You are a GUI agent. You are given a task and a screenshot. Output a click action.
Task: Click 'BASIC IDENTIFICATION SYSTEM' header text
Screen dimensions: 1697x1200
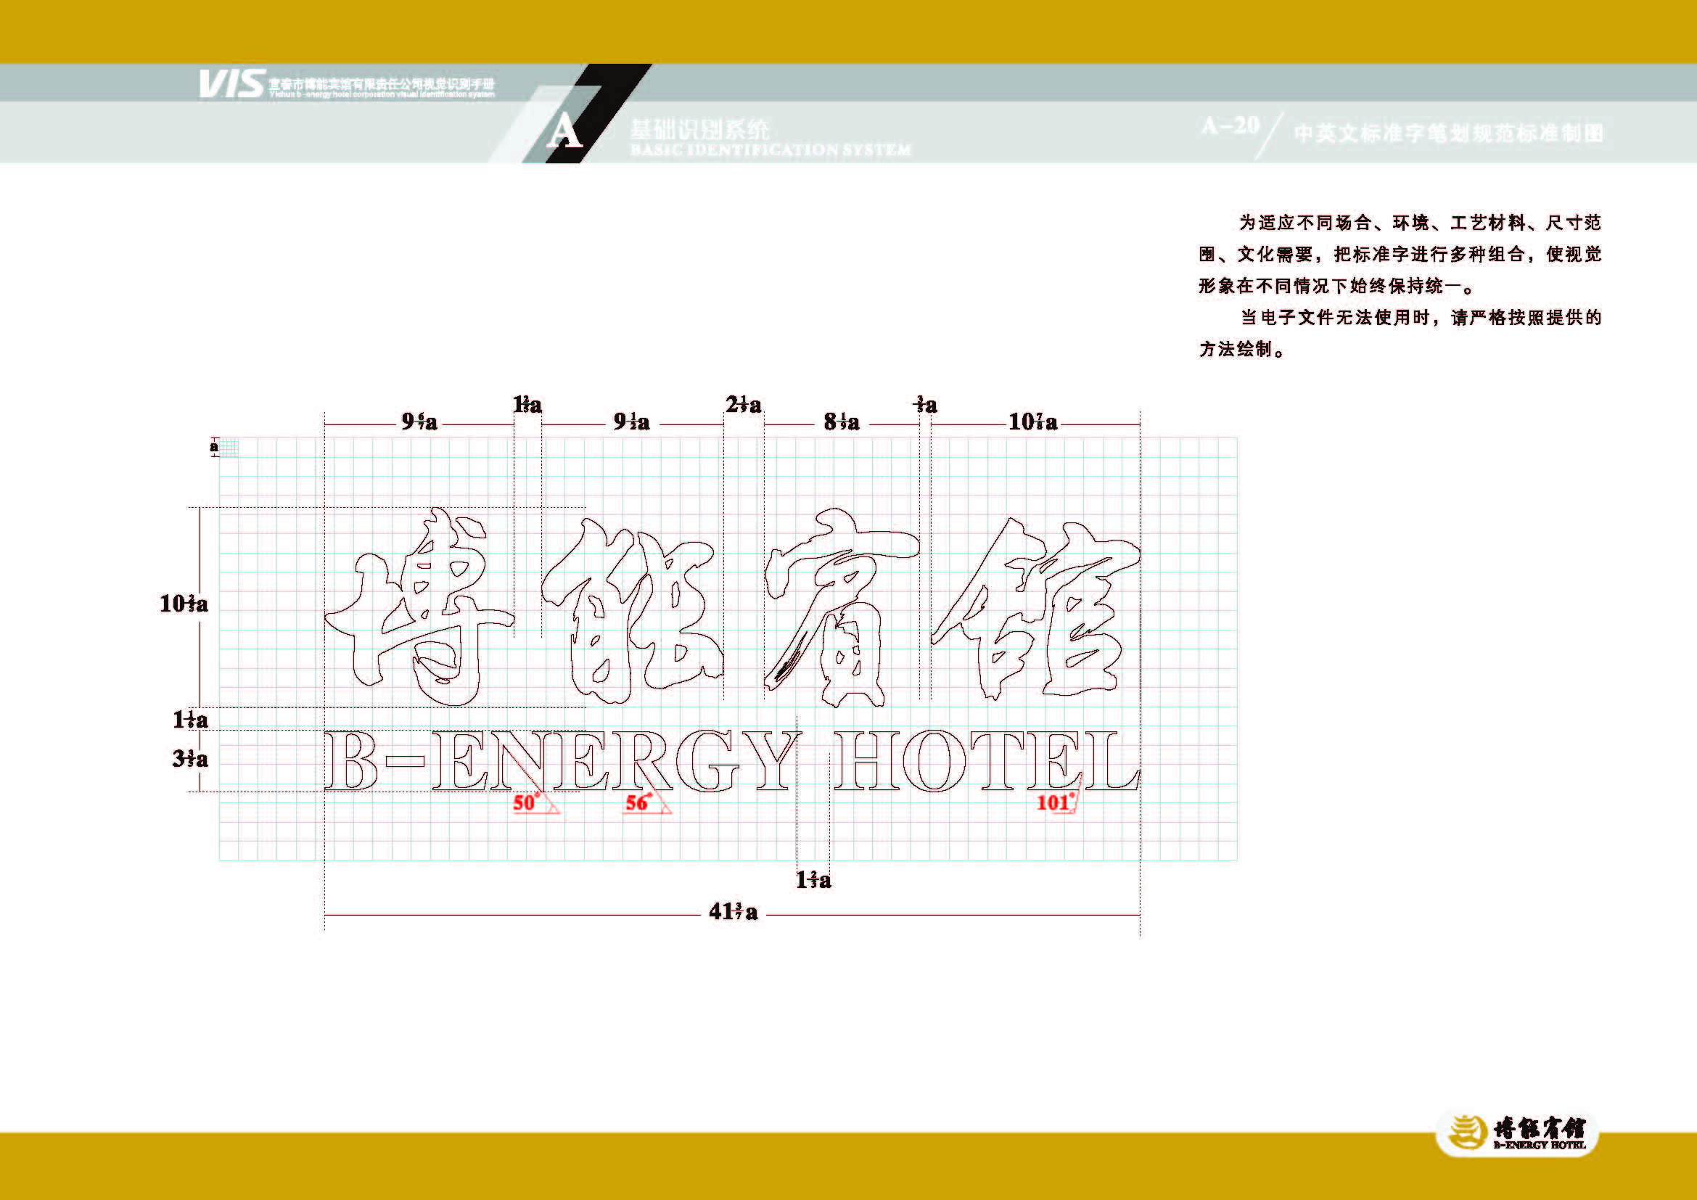(771, 150)
